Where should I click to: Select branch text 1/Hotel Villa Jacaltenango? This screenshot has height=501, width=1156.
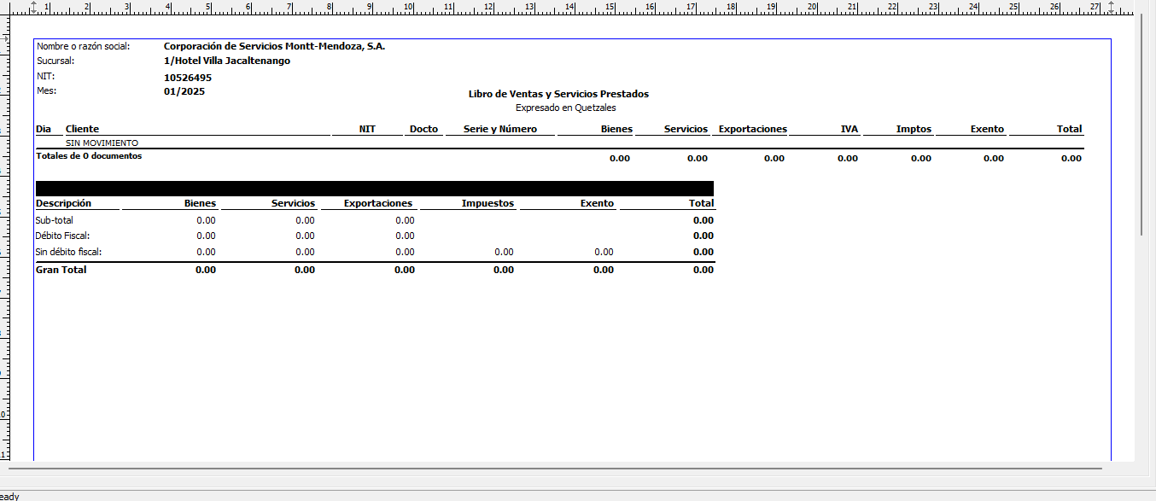point(227,61)
